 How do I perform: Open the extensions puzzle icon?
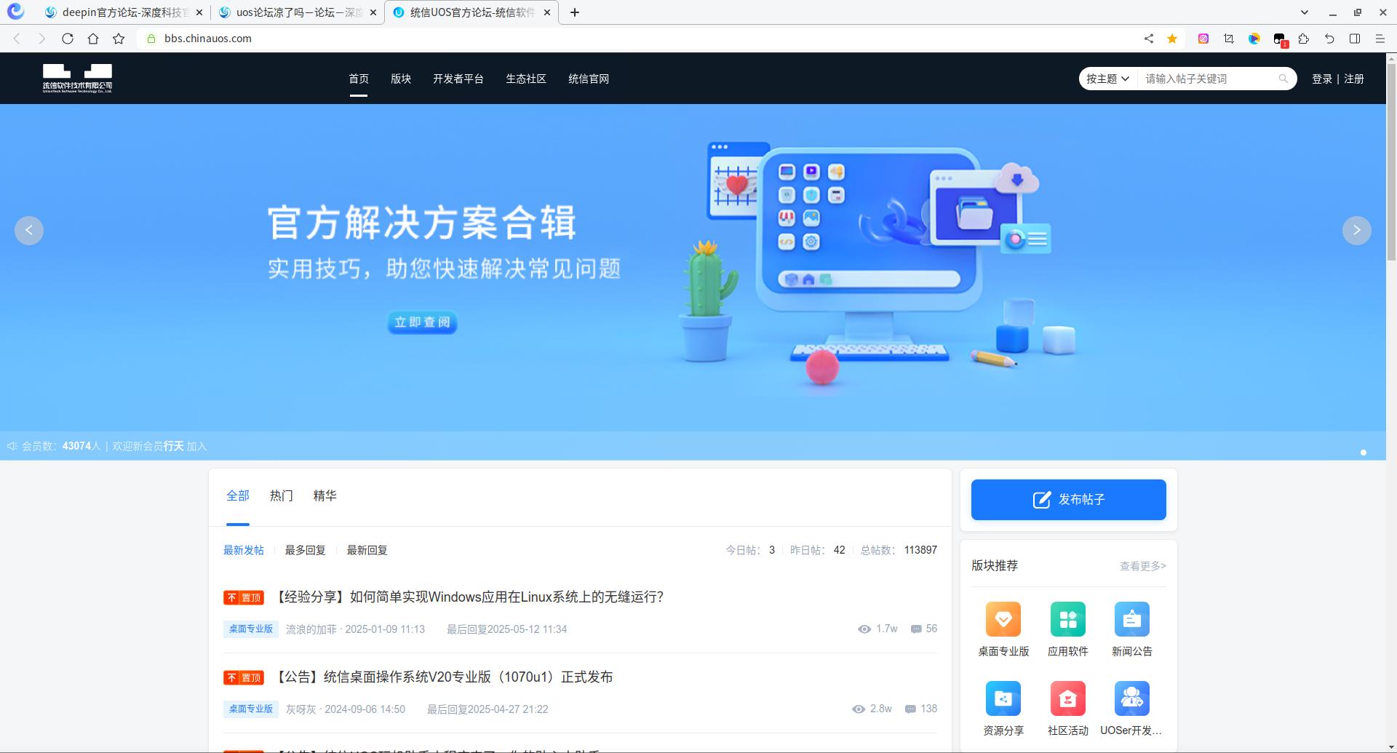(1304, 39)
